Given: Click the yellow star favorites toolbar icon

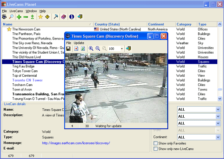Looking at the screenshot, I should coord(41,17).
